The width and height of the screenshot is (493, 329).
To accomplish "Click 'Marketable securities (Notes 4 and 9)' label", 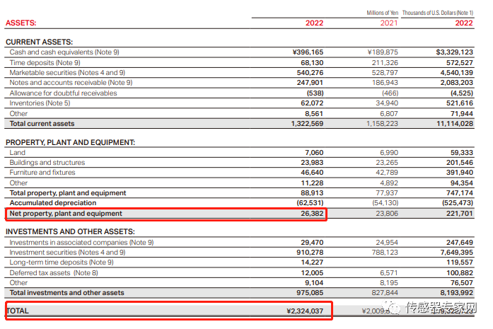I will pyautogui.click(x=67, y=73).
